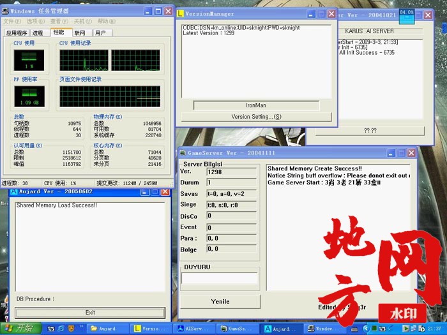The image size is (447, 335).
Task: Click the 提交更改 1124M / 2459M status entry
Action: (x=127, y=183)
